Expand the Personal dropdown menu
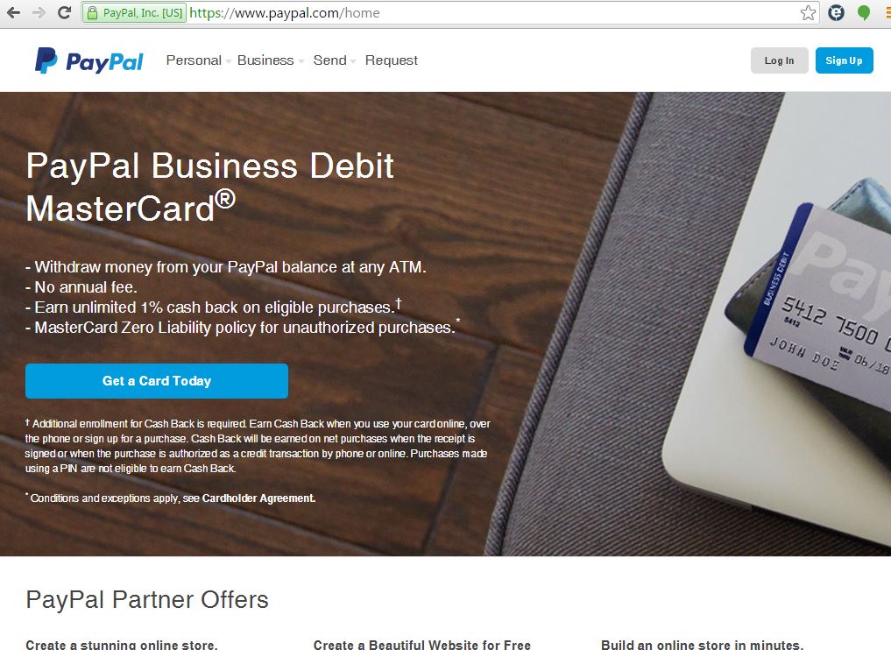This screenshot has width=891, height=650. click(198, 60)
